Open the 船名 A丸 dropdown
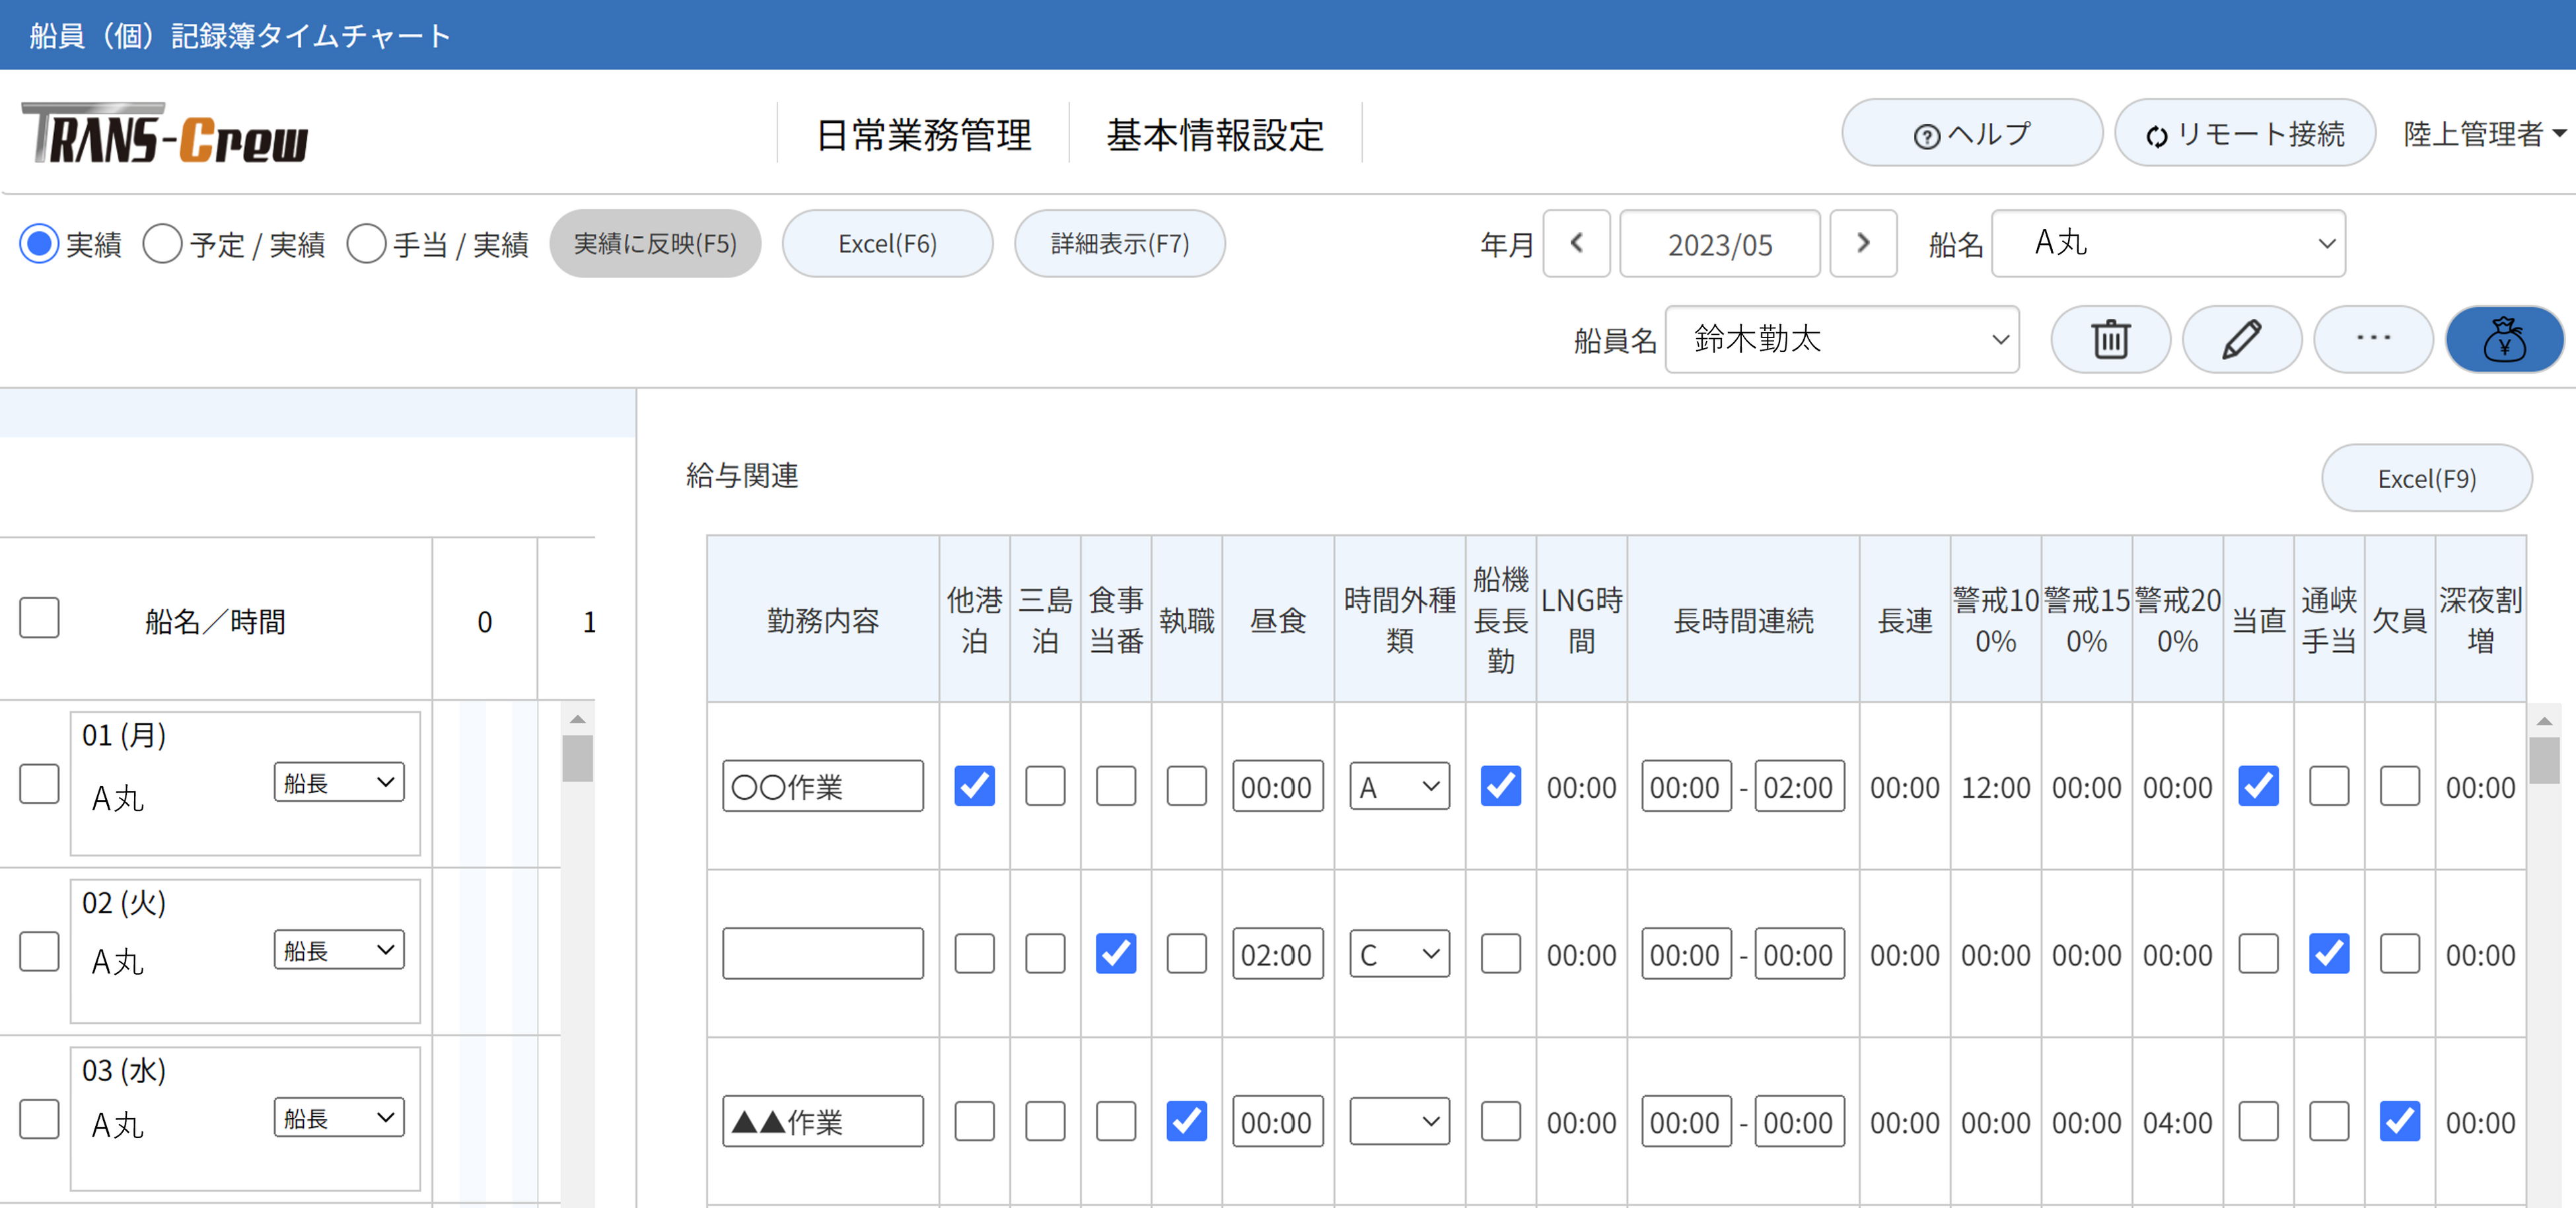This screenshot has height=1208, width=2576. click(x=2167, y=243)
